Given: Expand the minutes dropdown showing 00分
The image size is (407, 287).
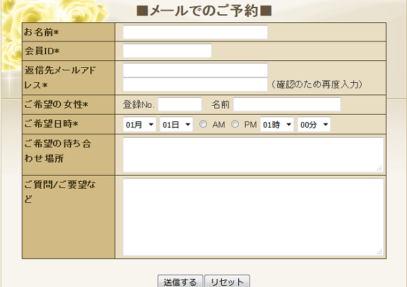Looking at the screenshot, I should (x=314, y=125).
